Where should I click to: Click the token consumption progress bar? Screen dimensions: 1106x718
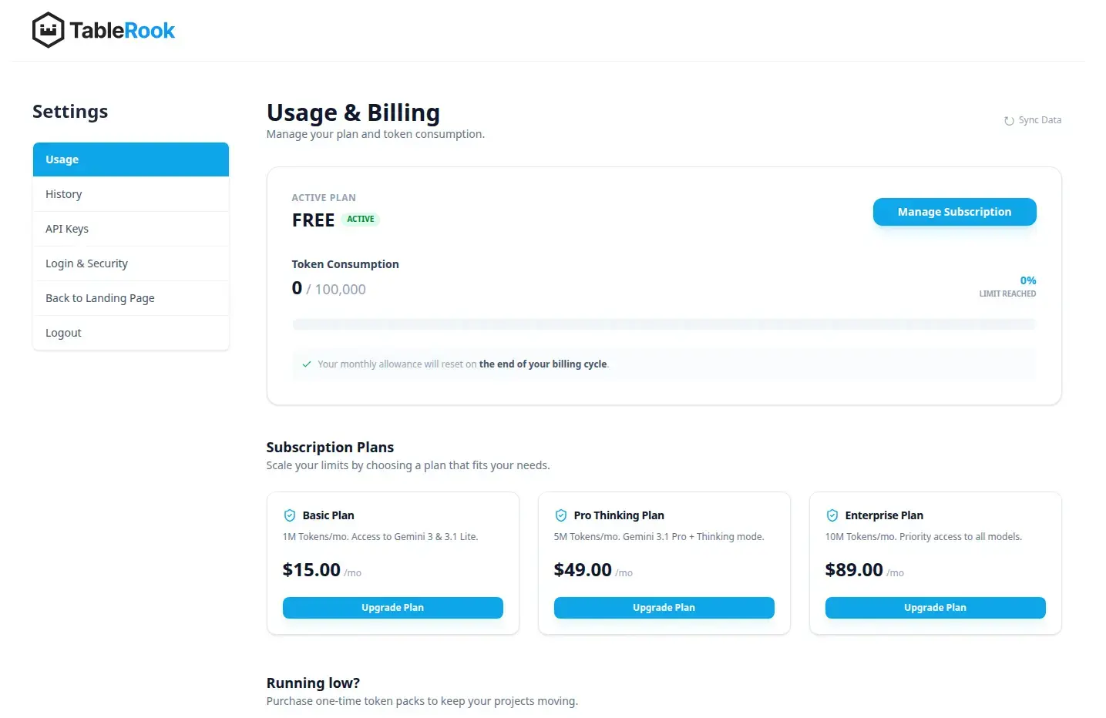coord(663,324)
